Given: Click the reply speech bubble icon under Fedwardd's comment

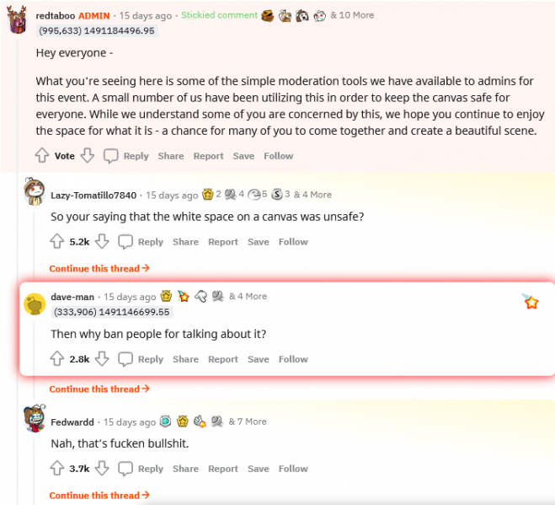Looking at the screenshot, I should tap(125, 468).
